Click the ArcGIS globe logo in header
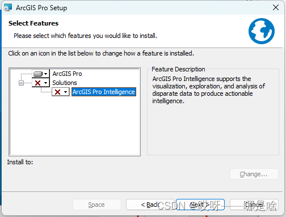The width and height of the screenshot is (286, 217). (x=262, y=31)
